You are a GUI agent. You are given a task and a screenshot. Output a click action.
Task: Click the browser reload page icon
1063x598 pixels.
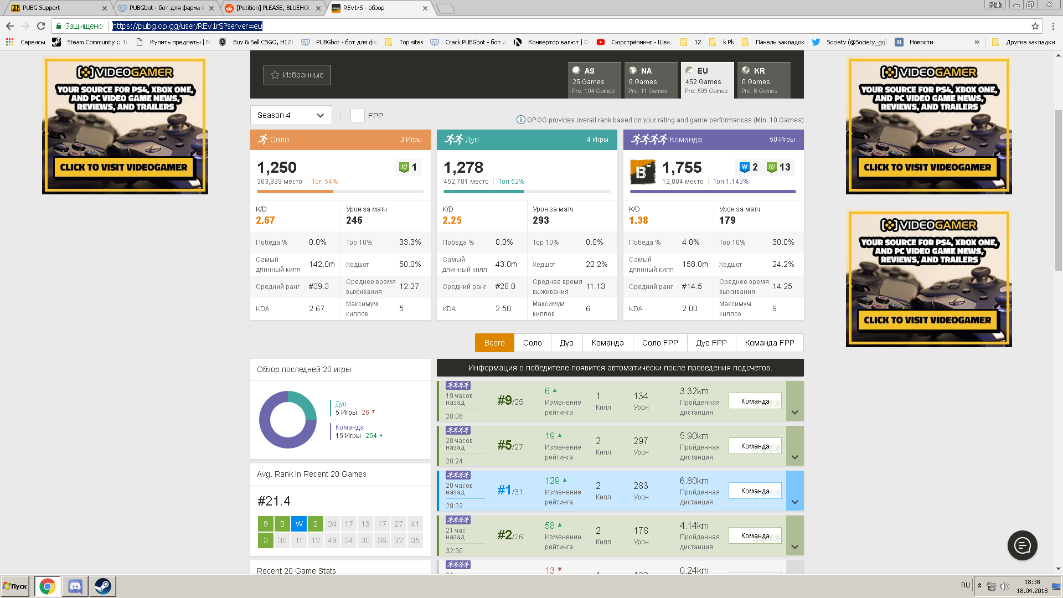click(41, 26)
